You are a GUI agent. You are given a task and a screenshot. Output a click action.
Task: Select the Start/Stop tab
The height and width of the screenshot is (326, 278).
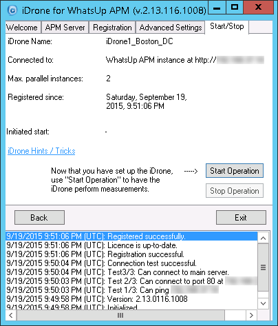[227, 27]
